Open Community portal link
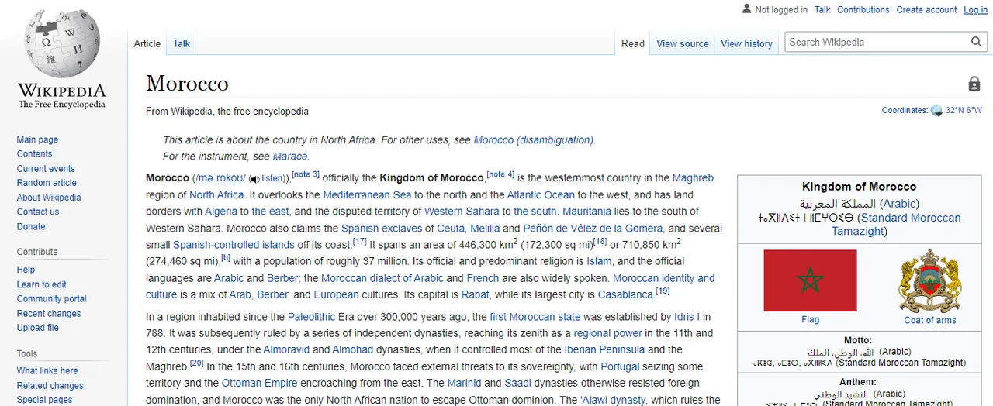 pos(52,298)
